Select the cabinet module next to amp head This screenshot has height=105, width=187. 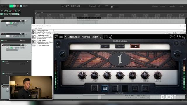pyautogui.click(x=115, y=88)
